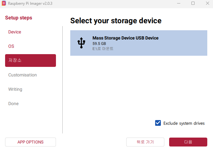213x150 pixels.
Task: Close the Raspberry Pi Imager window
Action: [x=207, y=3]
